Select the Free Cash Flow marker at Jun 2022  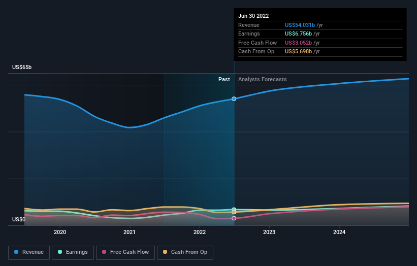tap(234, 218)
